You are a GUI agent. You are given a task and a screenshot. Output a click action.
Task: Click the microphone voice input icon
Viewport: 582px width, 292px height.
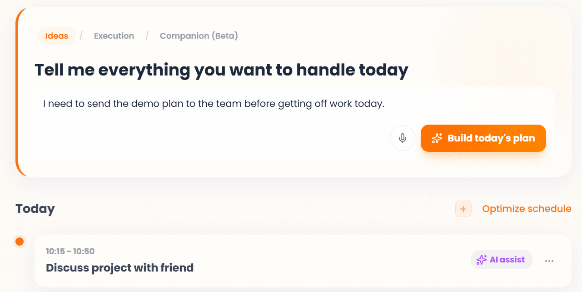(x=402, y=138)
